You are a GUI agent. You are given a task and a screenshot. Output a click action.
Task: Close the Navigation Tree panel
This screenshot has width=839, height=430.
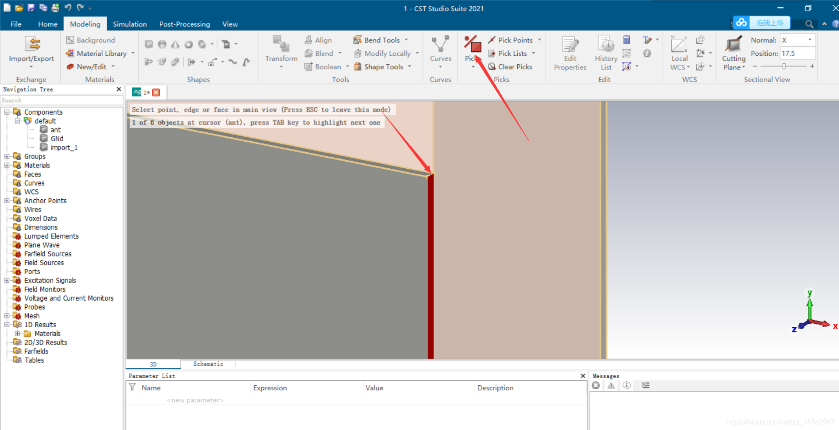119,89
